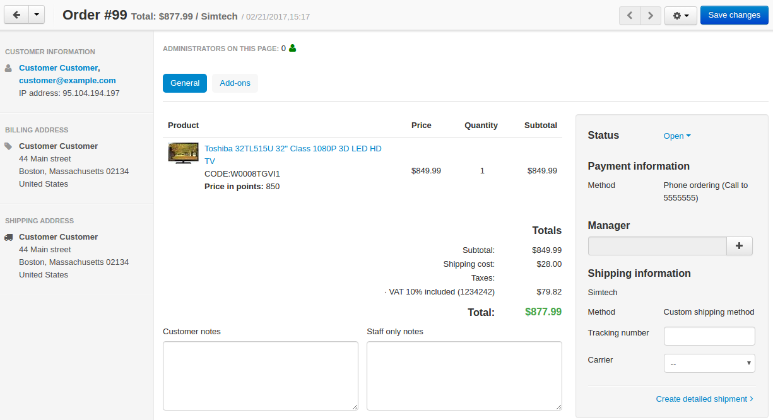Click Create detailed shipment link
Screen dimensions: 773x420
705,399
